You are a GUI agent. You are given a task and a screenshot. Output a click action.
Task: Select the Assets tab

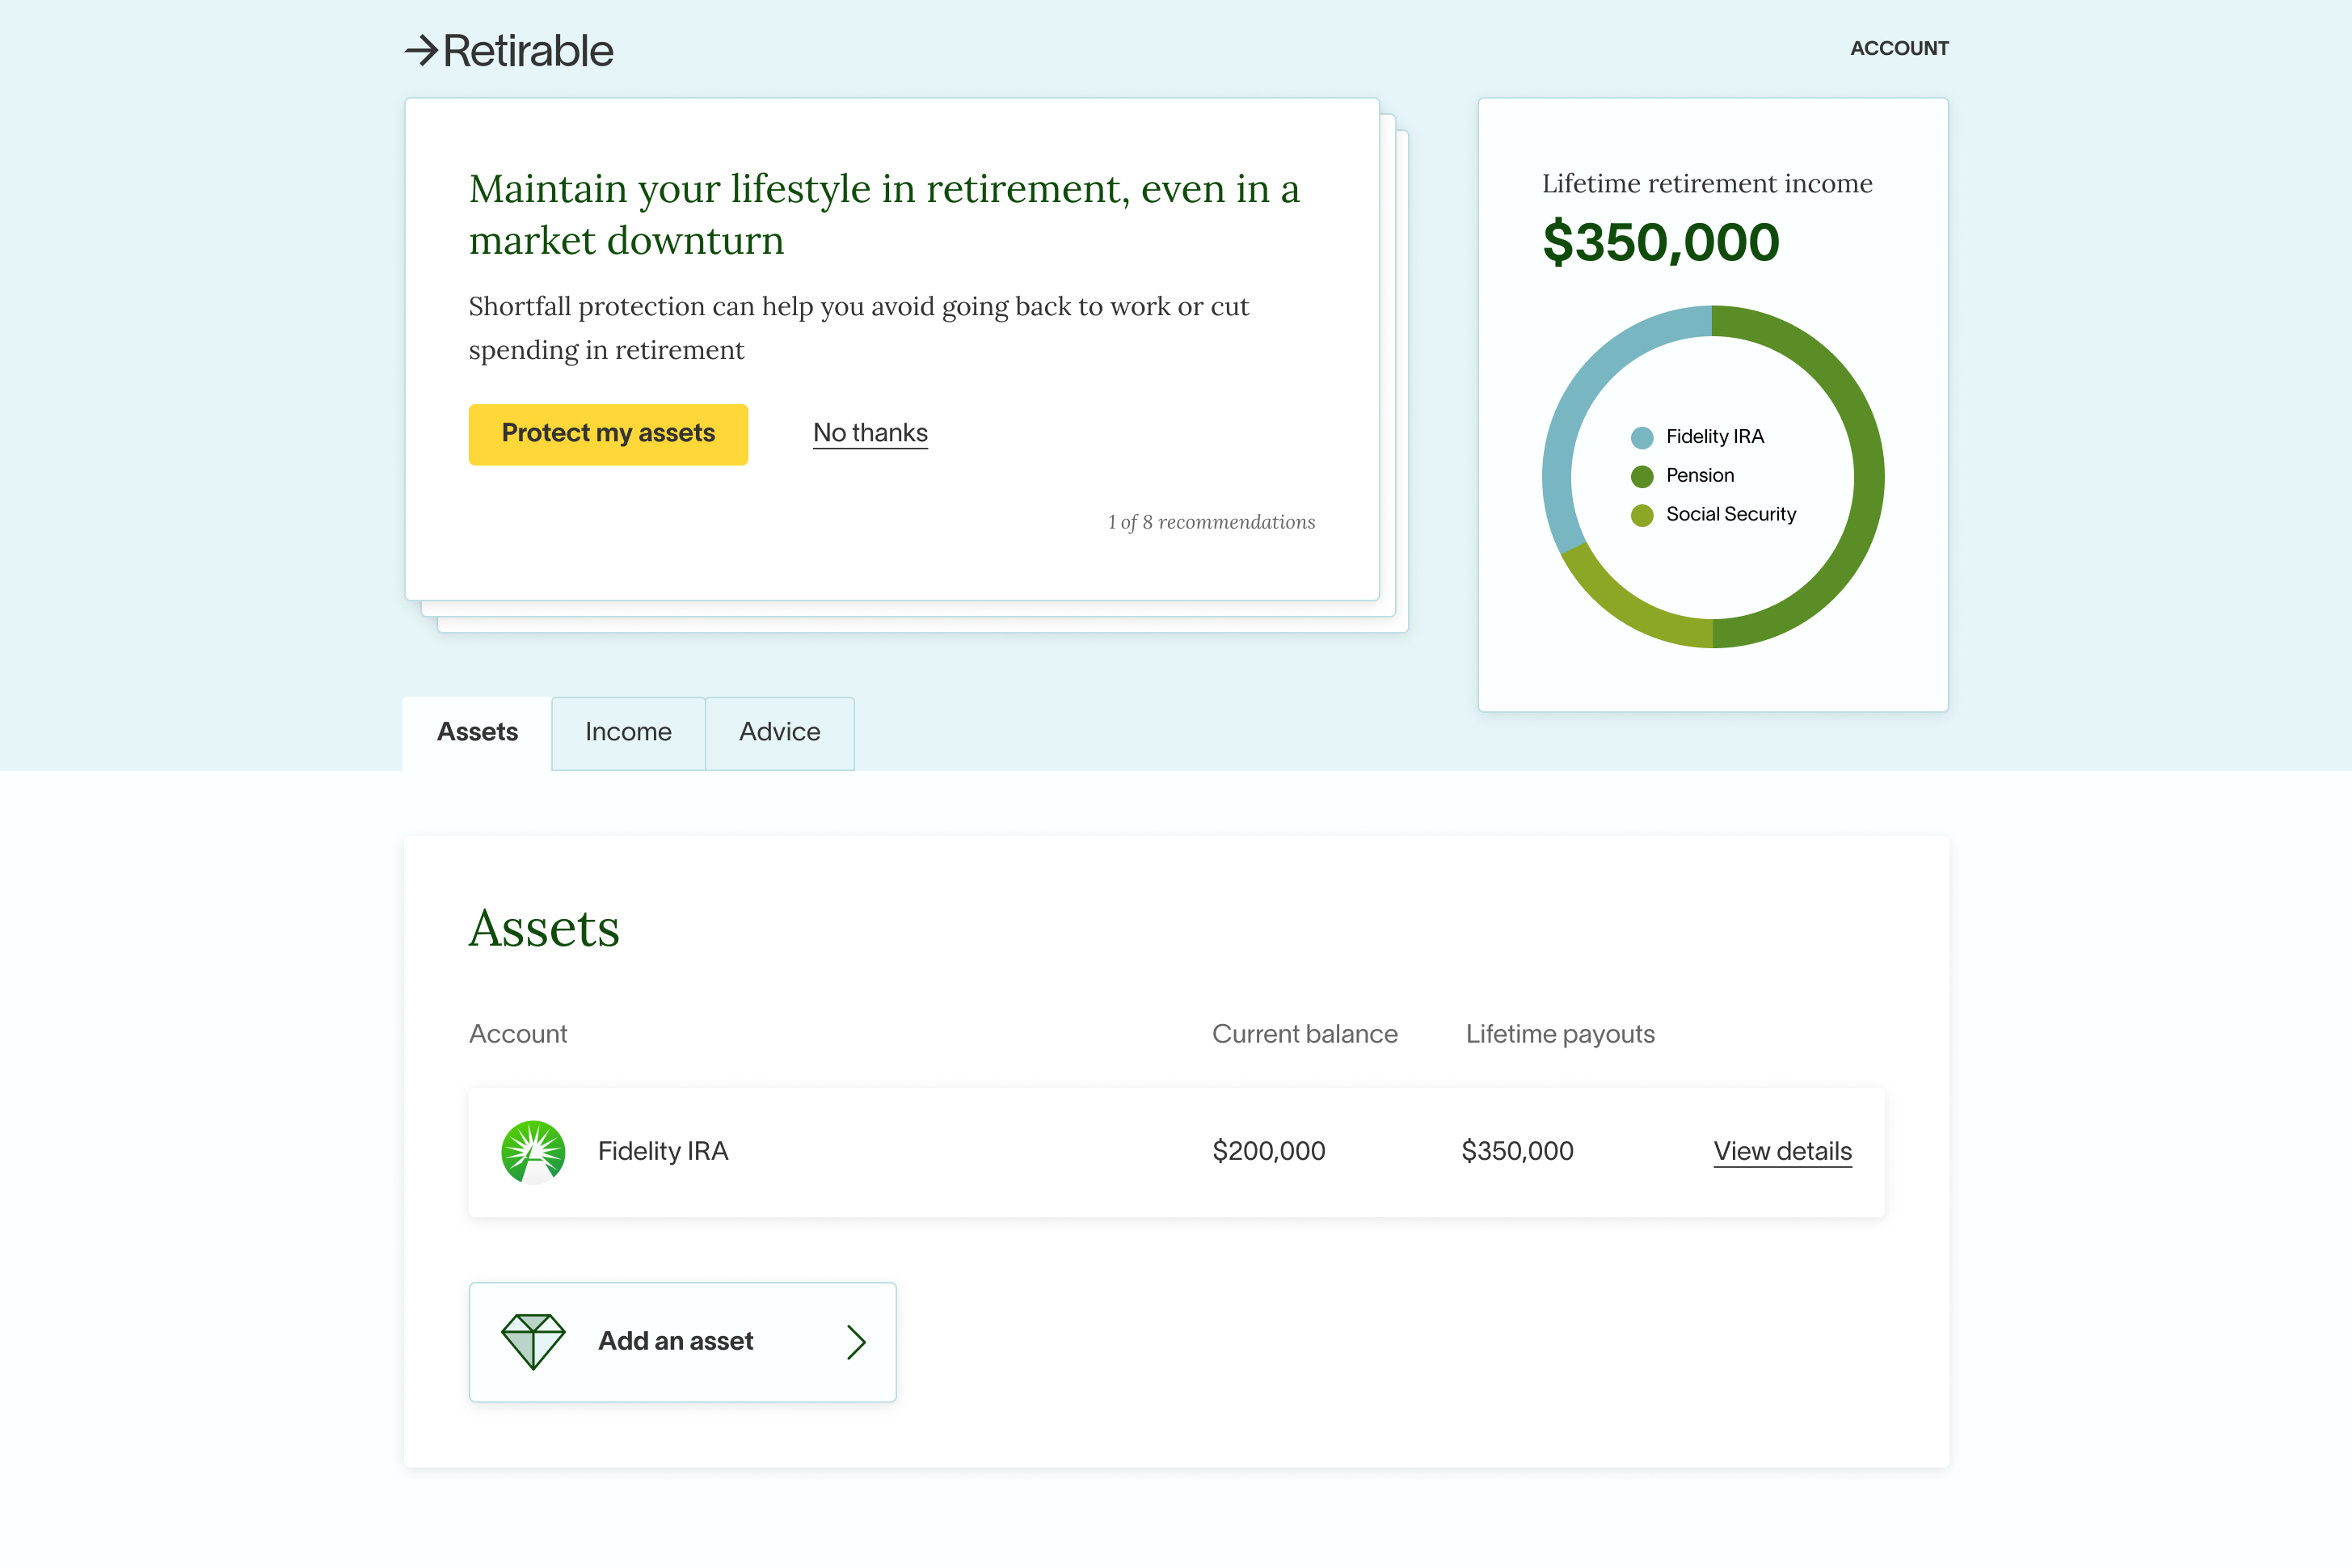click(477, 733)
